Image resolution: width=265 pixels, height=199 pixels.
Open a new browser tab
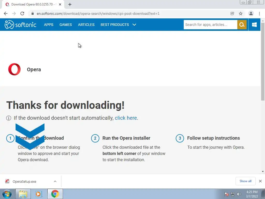[x=70, y=5]
